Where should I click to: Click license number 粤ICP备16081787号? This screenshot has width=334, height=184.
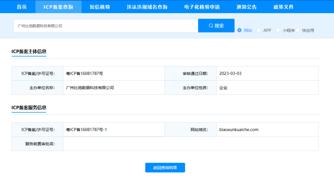pyautogui.click(x=85, y=74)
